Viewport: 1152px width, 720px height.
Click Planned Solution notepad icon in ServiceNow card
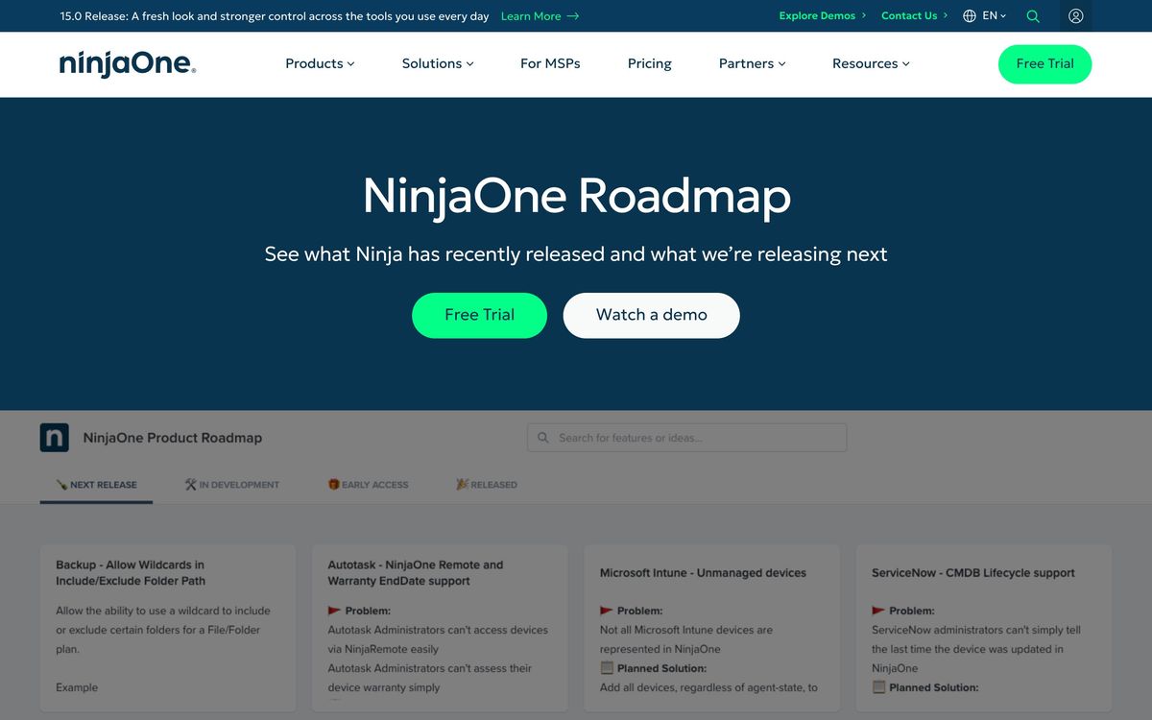[x=878, y=687]
